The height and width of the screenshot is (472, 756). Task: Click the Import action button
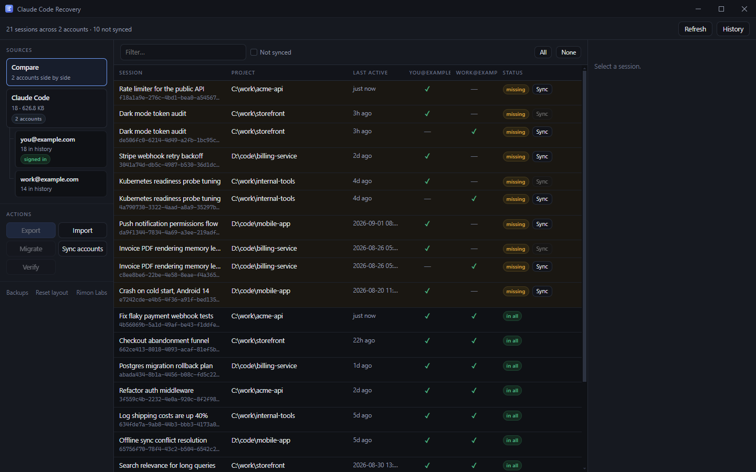(x=82, y=231)
